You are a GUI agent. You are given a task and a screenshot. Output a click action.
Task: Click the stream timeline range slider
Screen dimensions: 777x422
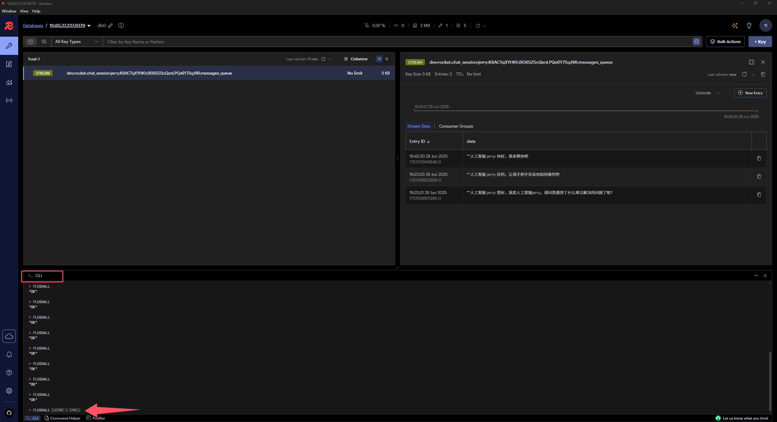[x=586, y=111]
